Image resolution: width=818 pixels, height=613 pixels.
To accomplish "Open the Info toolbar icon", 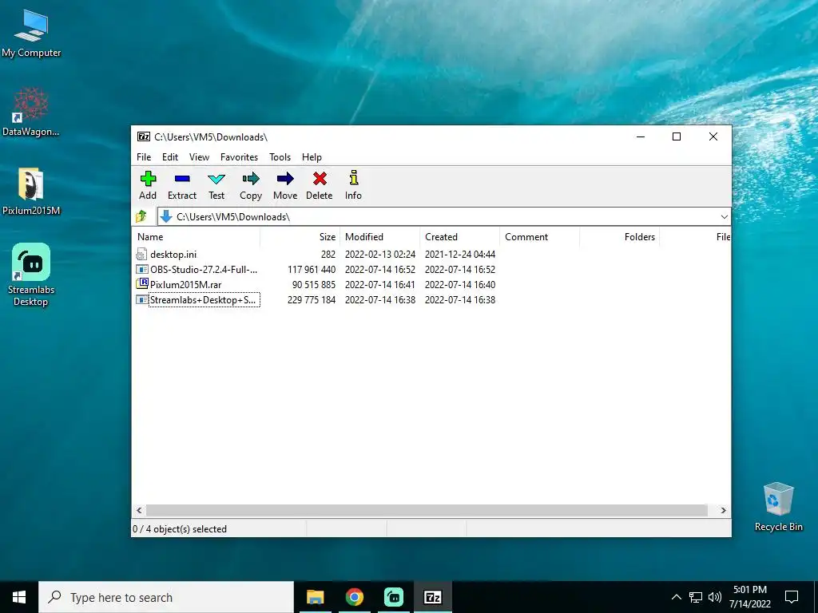I will [x=354, y=178].
